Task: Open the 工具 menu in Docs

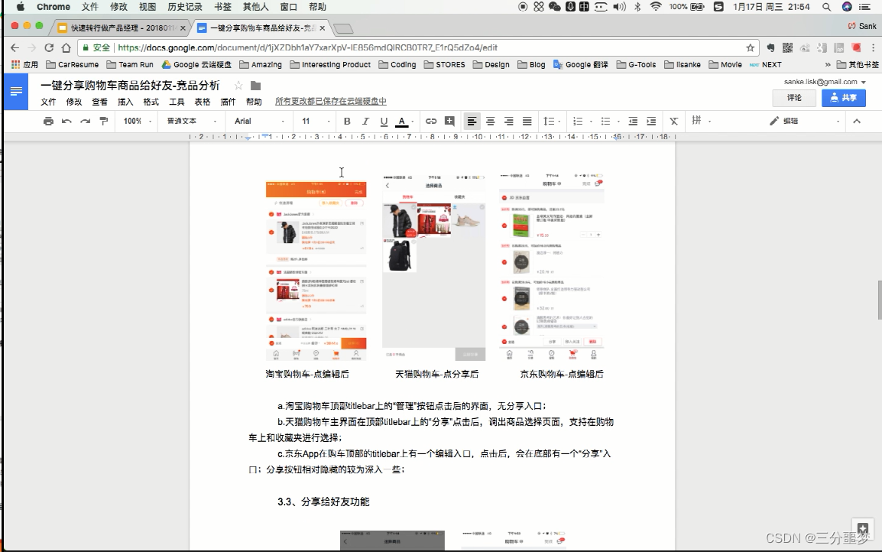Action: pos(177,102)
